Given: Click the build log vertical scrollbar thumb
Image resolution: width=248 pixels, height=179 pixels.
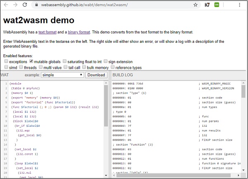Looking at the screenshot, I should [x=243, y=91].
